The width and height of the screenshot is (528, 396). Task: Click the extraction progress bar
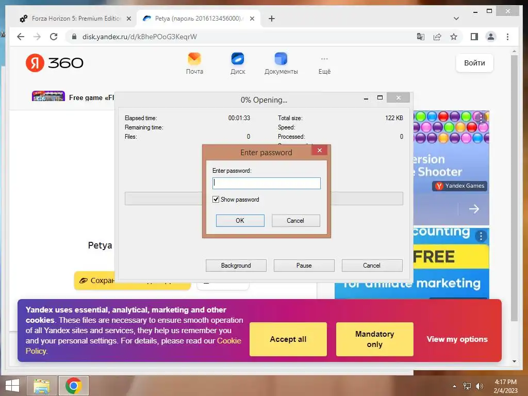[163, 199]
